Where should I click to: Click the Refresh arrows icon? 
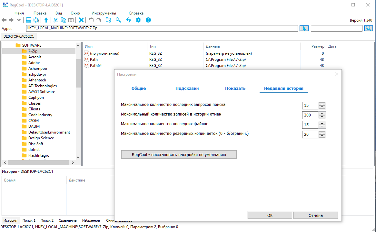coord(129,20)
